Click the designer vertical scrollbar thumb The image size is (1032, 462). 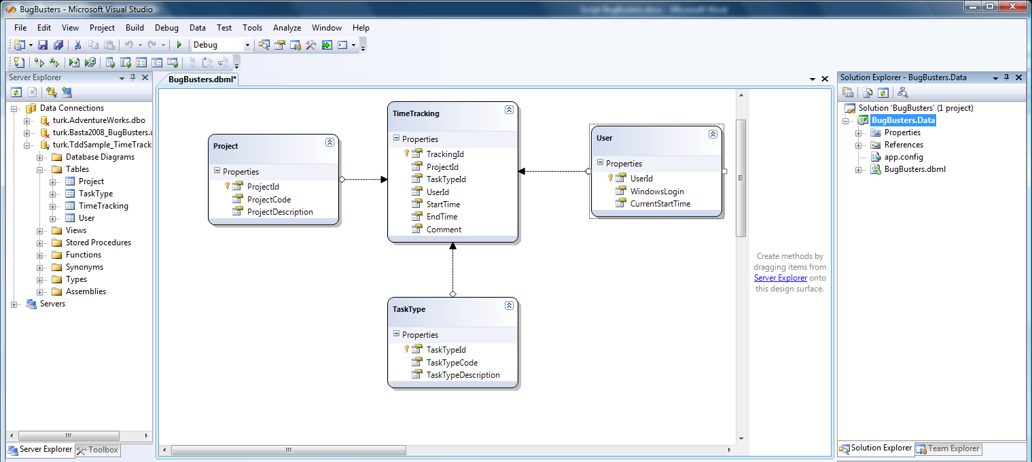741,178
